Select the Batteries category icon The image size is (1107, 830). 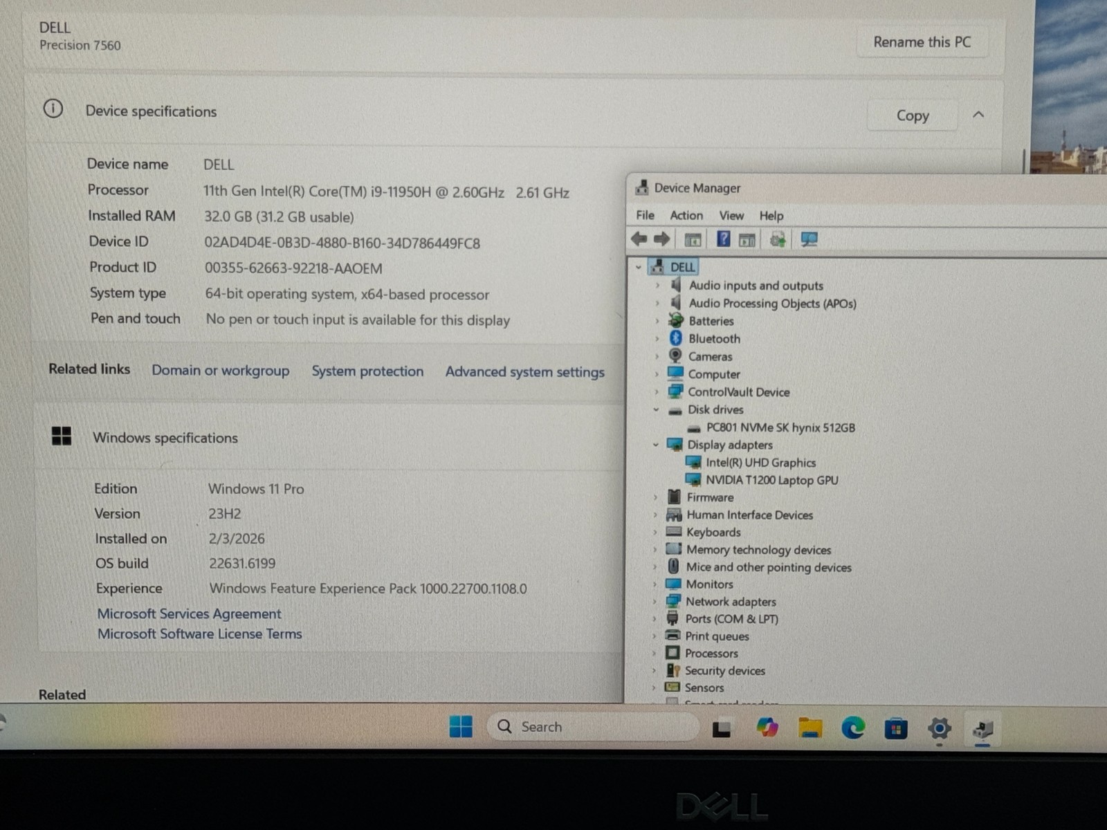(x=676, y=320)
